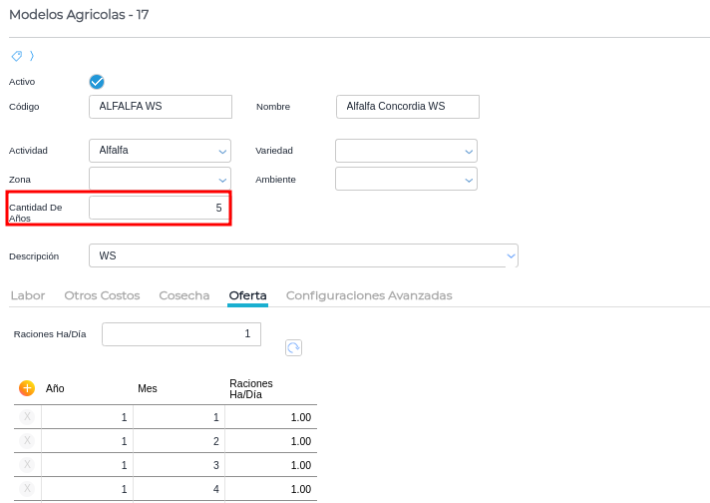Viewport: 710px width, 503px height.
Task: Click the tag icon below the title
Action: pyautogui.click(x=17, y=56)
